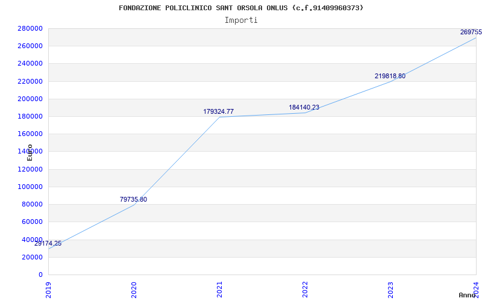Viewport: 482px width, 301px height.
Task: Click the y-axis value 60000
Action: coord(32,222)
